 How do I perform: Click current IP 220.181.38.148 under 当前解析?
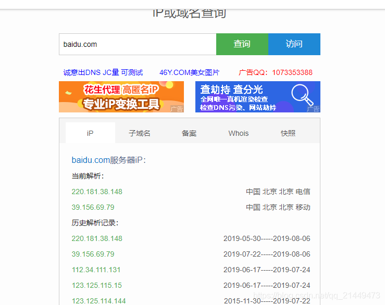tap(97, 192)
